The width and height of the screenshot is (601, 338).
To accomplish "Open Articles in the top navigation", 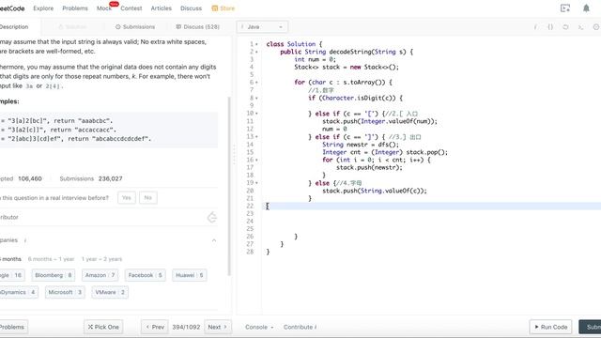I will (161, 8).
